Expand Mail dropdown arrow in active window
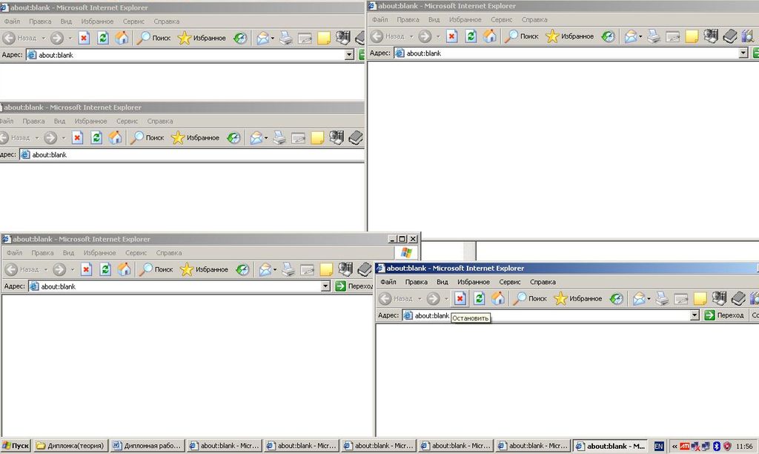759x454 pixels. coord(649,298)
